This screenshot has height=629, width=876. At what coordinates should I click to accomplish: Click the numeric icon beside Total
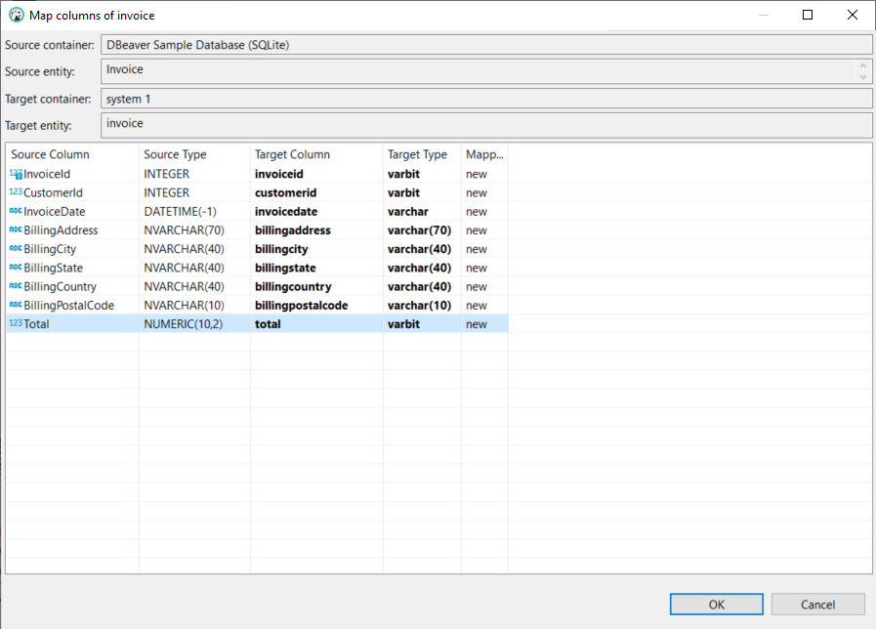click(x=15, y=323)
